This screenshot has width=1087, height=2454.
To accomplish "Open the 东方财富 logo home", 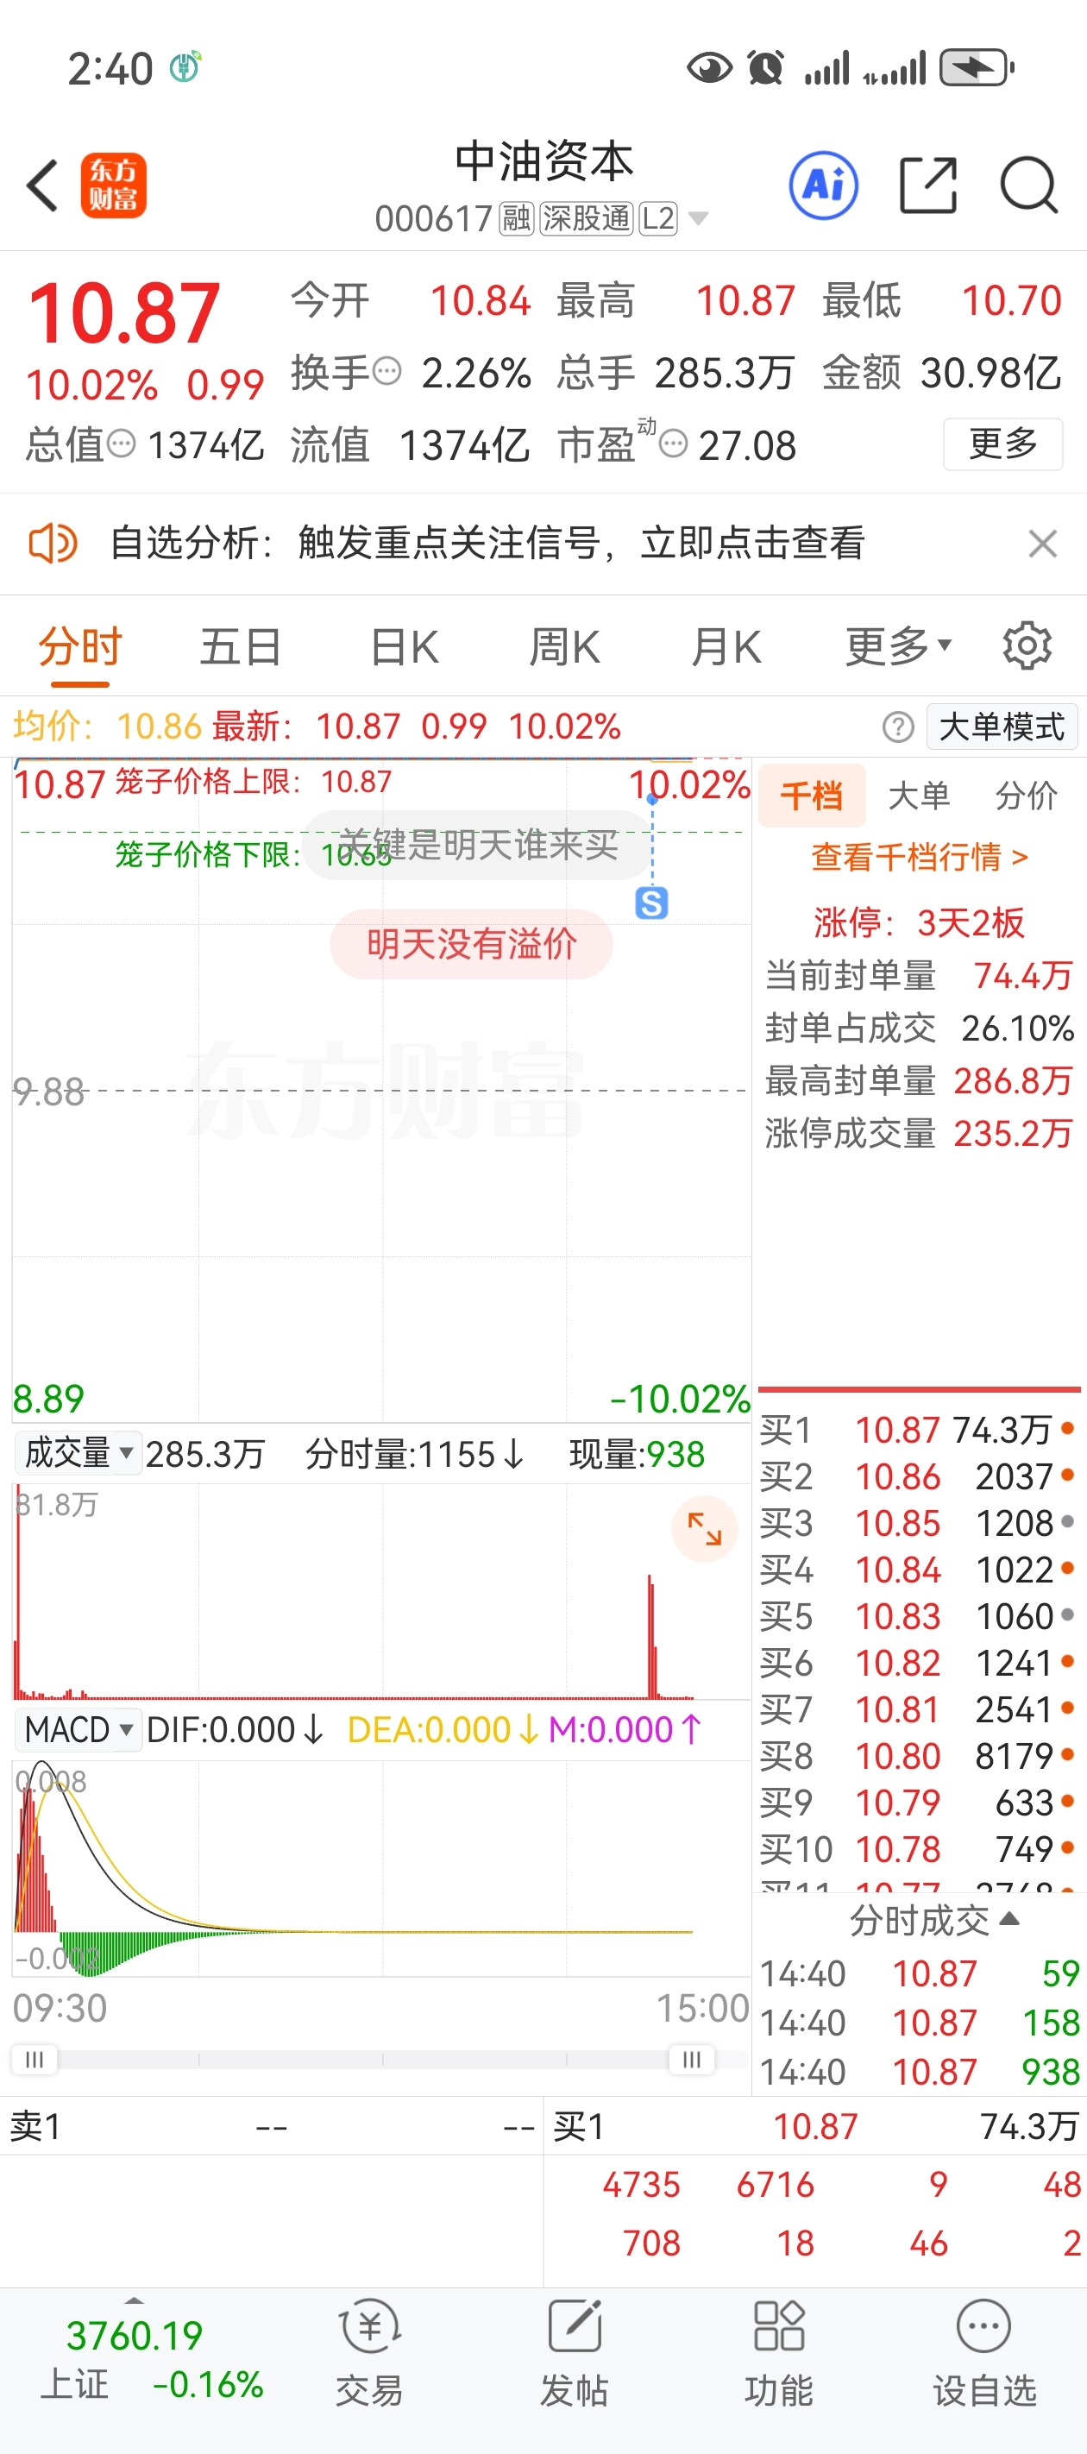I will point(113,186).
